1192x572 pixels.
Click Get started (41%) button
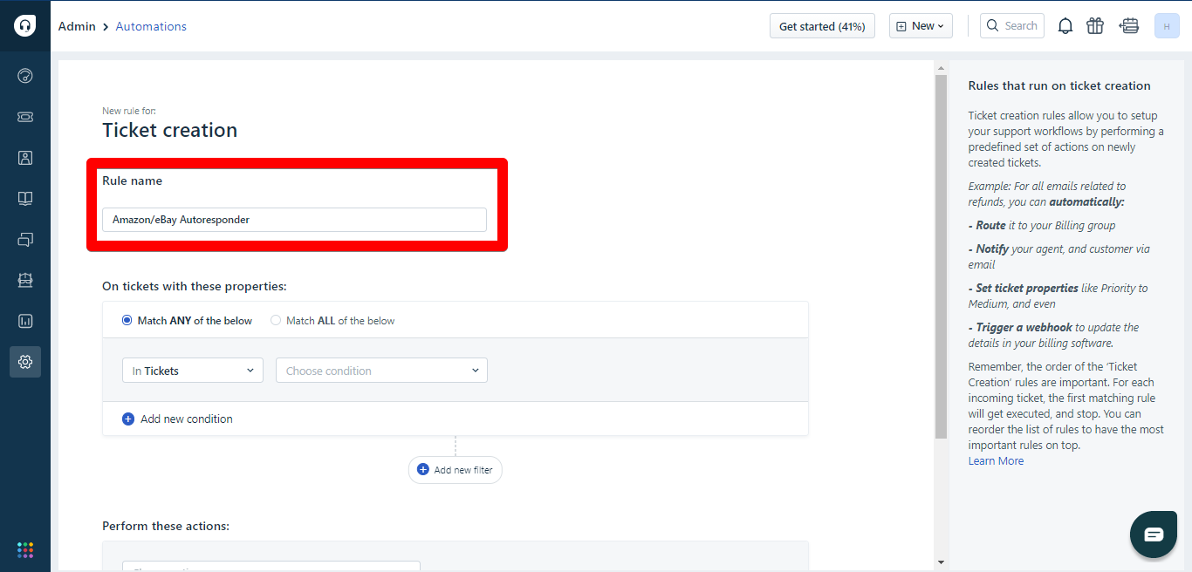[x=822, y=26]
